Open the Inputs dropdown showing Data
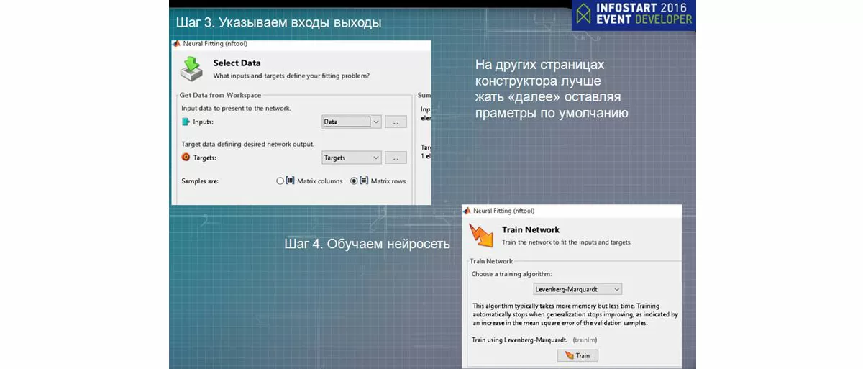This screenshot has width=863, height=369. pyautogui.click(x=352, y=122)
